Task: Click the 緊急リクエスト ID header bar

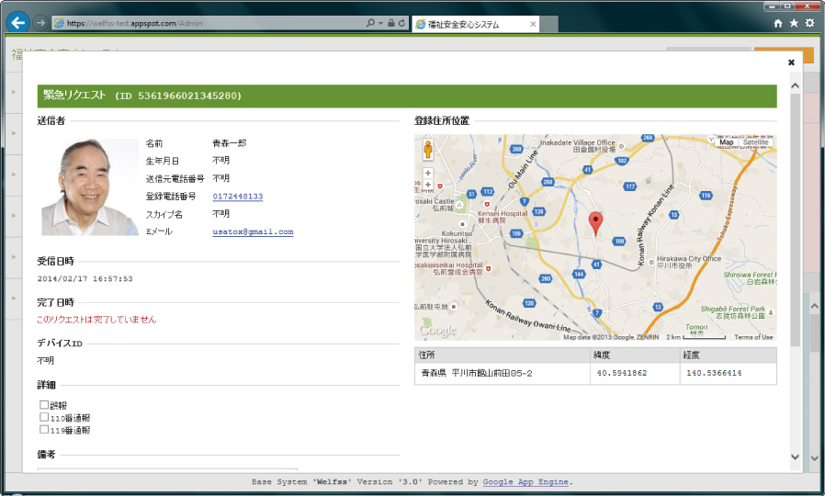Action: pos(407,96)
